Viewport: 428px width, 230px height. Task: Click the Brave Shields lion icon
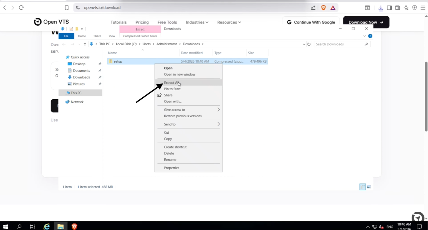click(324, 8)
